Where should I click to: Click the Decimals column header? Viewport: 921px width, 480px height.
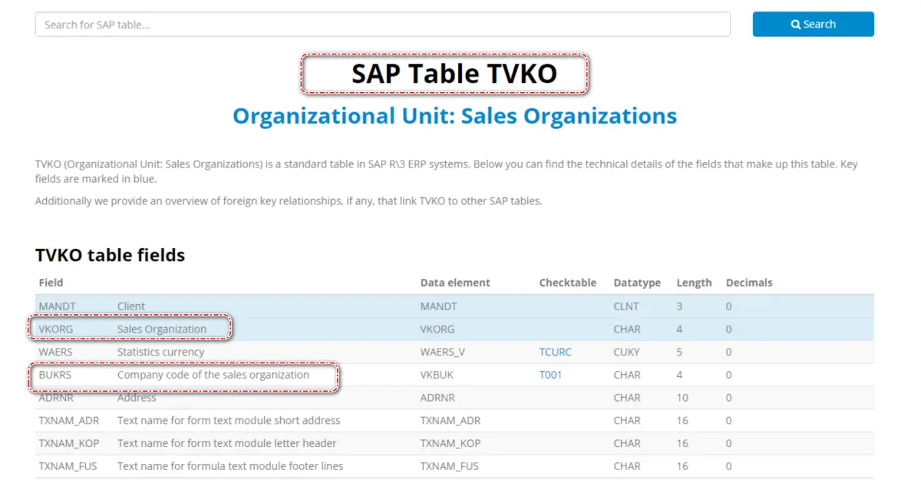tap(749, 282)
